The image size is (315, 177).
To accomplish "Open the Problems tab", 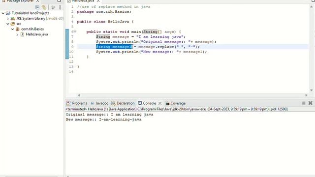I will [80, 103].
